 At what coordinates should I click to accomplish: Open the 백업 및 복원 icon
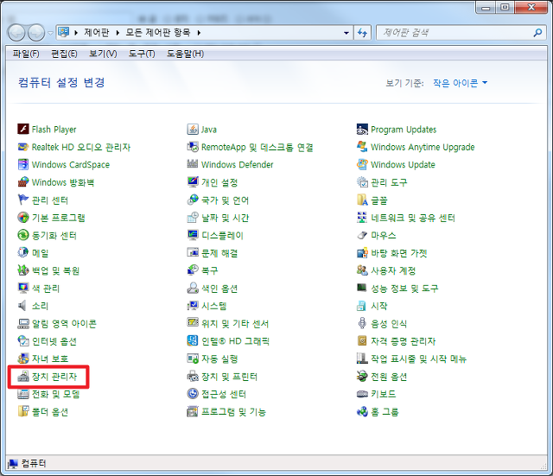(x=23, y=270)
